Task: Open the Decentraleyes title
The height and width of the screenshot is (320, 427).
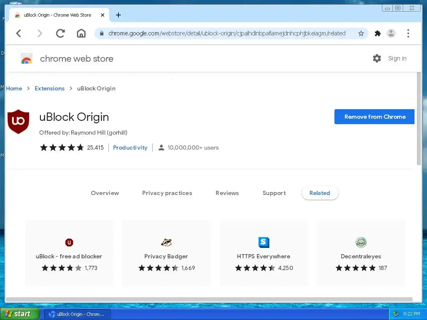Action: 361,256
